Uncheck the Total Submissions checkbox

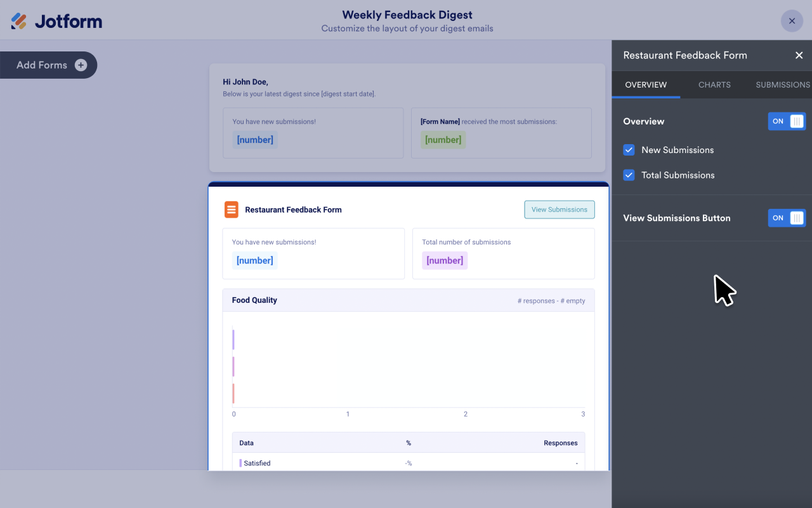pyautogui.click(x=629, y=175)
